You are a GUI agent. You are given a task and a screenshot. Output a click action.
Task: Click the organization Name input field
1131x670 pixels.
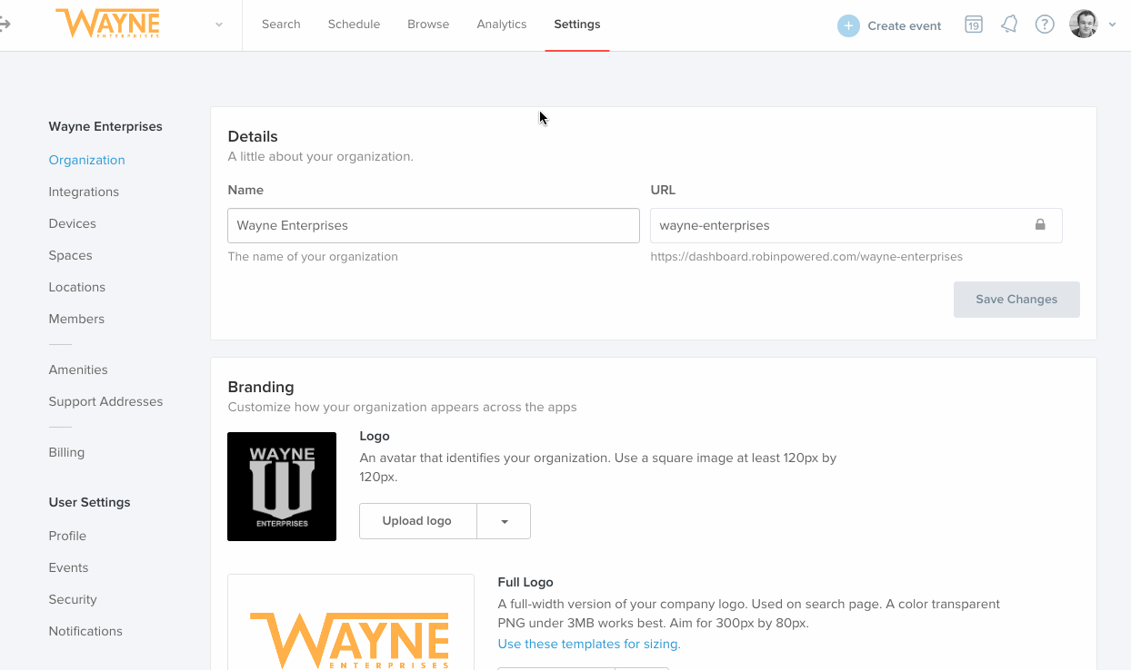434,225
